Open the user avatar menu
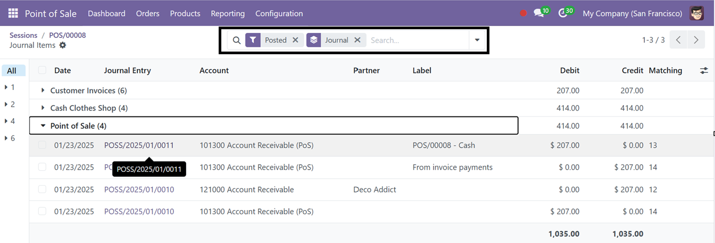The width and height of the screenshot is (715, 243). (697, 13)
